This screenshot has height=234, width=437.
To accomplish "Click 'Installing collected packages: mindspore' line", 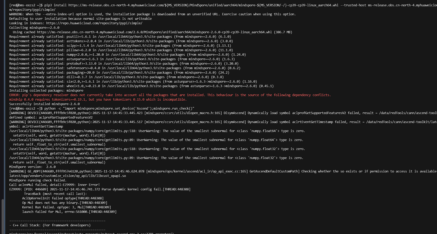I will [x=46, y=91].
